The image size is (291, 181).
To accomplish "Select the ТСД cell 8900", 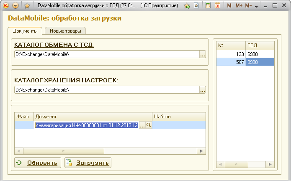I will point(260,62).
